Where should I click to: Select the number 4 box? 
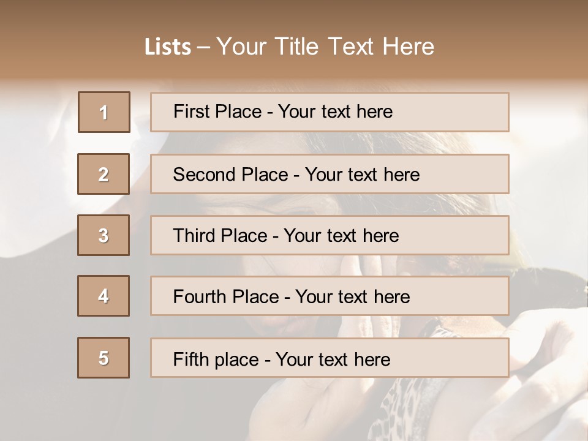[x=104, y=296]
